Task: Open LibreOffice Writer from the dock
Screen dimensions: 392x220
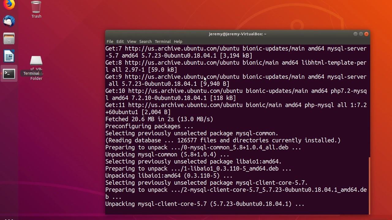Action: [9, 56]
